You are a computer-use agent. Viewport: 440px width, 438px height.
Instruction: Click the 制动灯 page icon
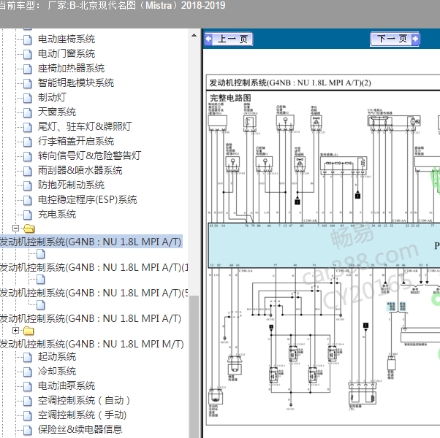(28, 98)
